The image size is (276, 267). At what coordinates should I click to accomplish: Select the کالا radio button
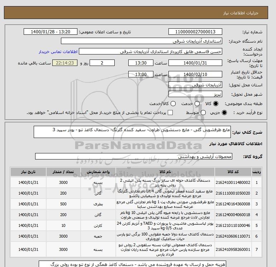pos(216,104)
